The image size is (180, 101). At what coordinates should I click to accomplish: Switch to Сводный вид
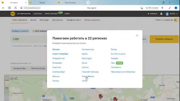tap(19, 68)
